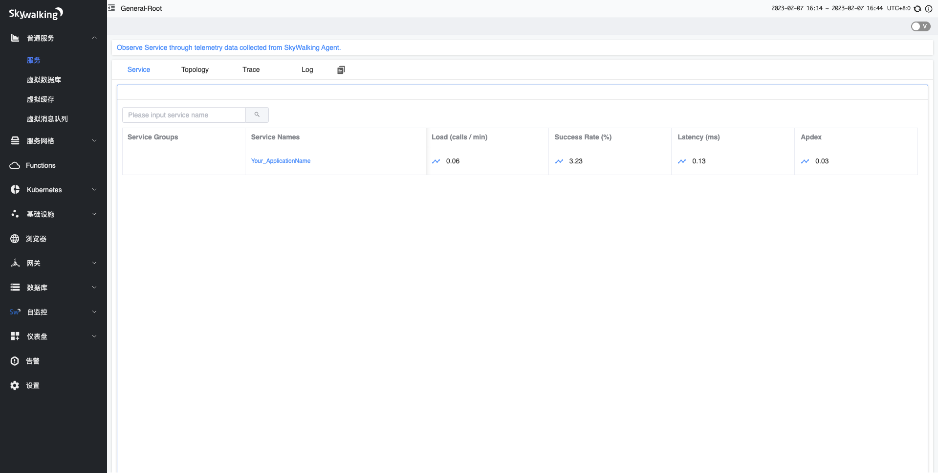Open the Latency trend chart icon
The height and width of the screenshot is (473, 938).
(x=682, y=161)
